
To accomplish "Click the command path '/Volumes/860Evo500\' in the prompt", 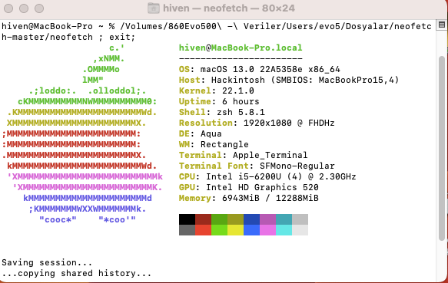I will coord(171,26).
